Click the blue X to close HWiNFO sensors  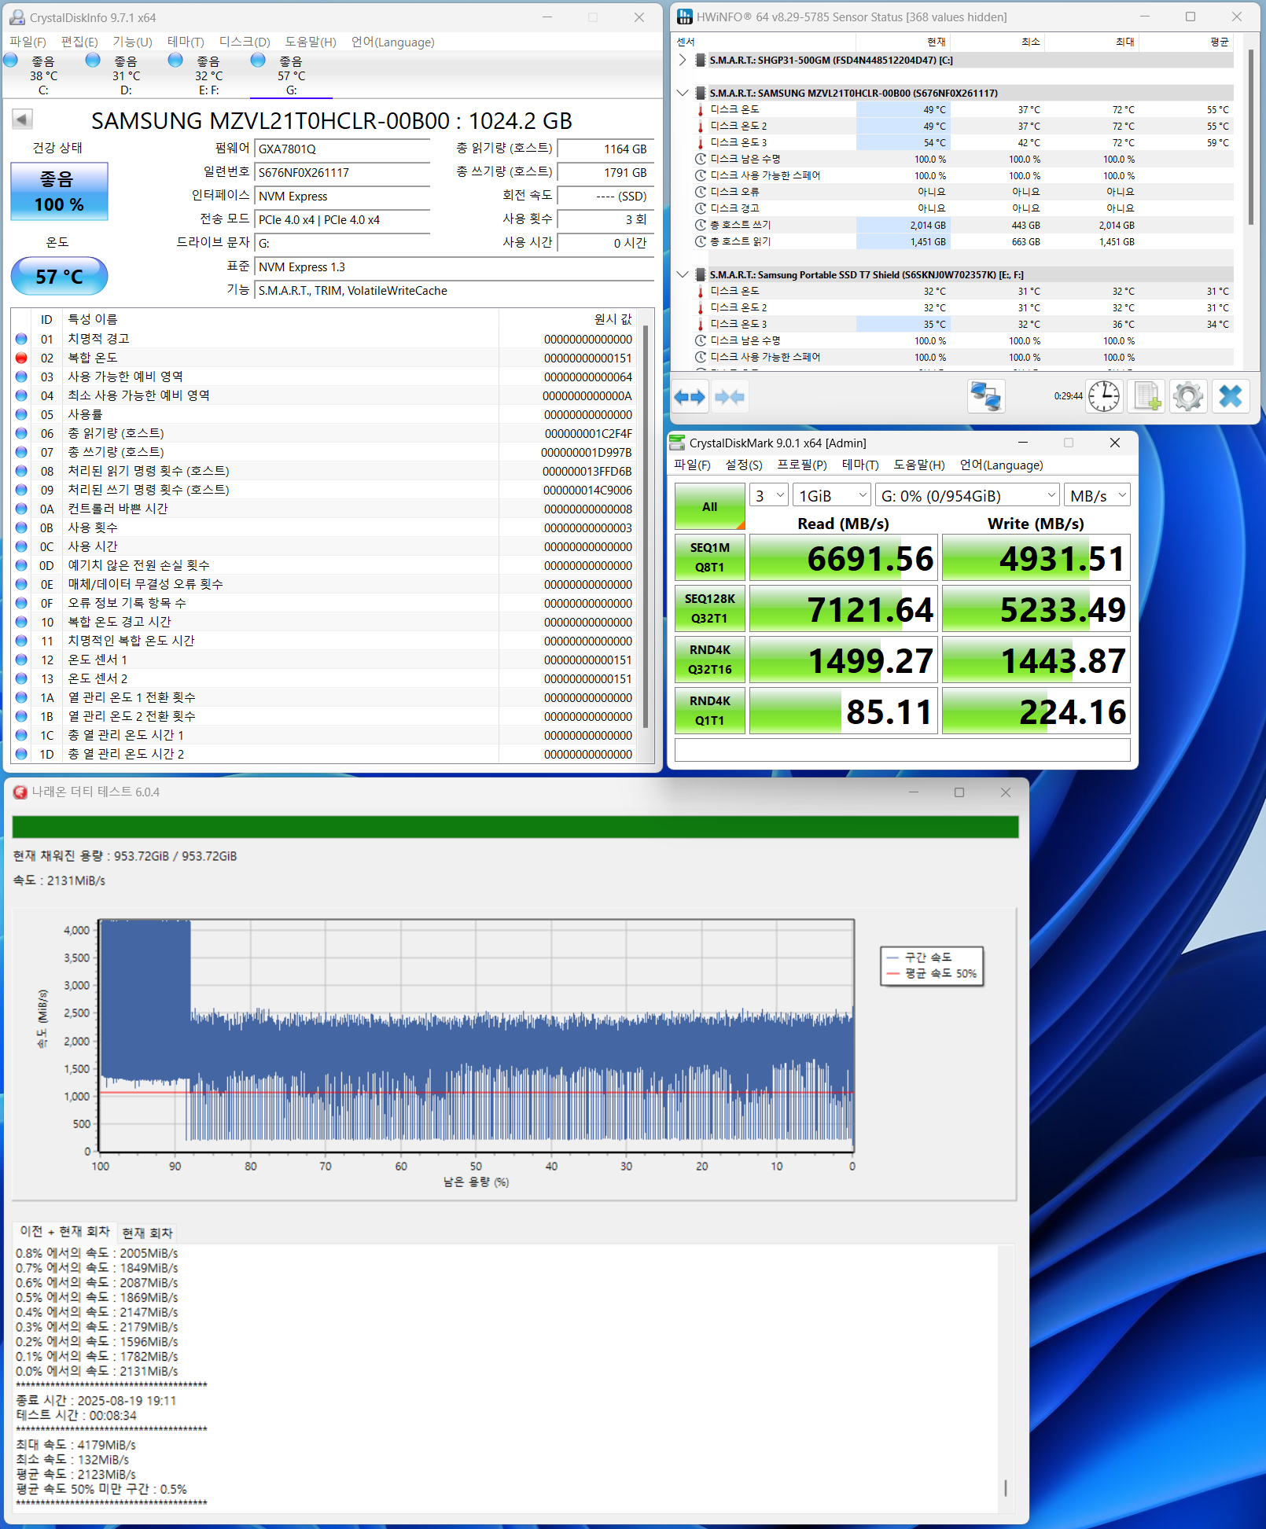tap(1230, 396)
